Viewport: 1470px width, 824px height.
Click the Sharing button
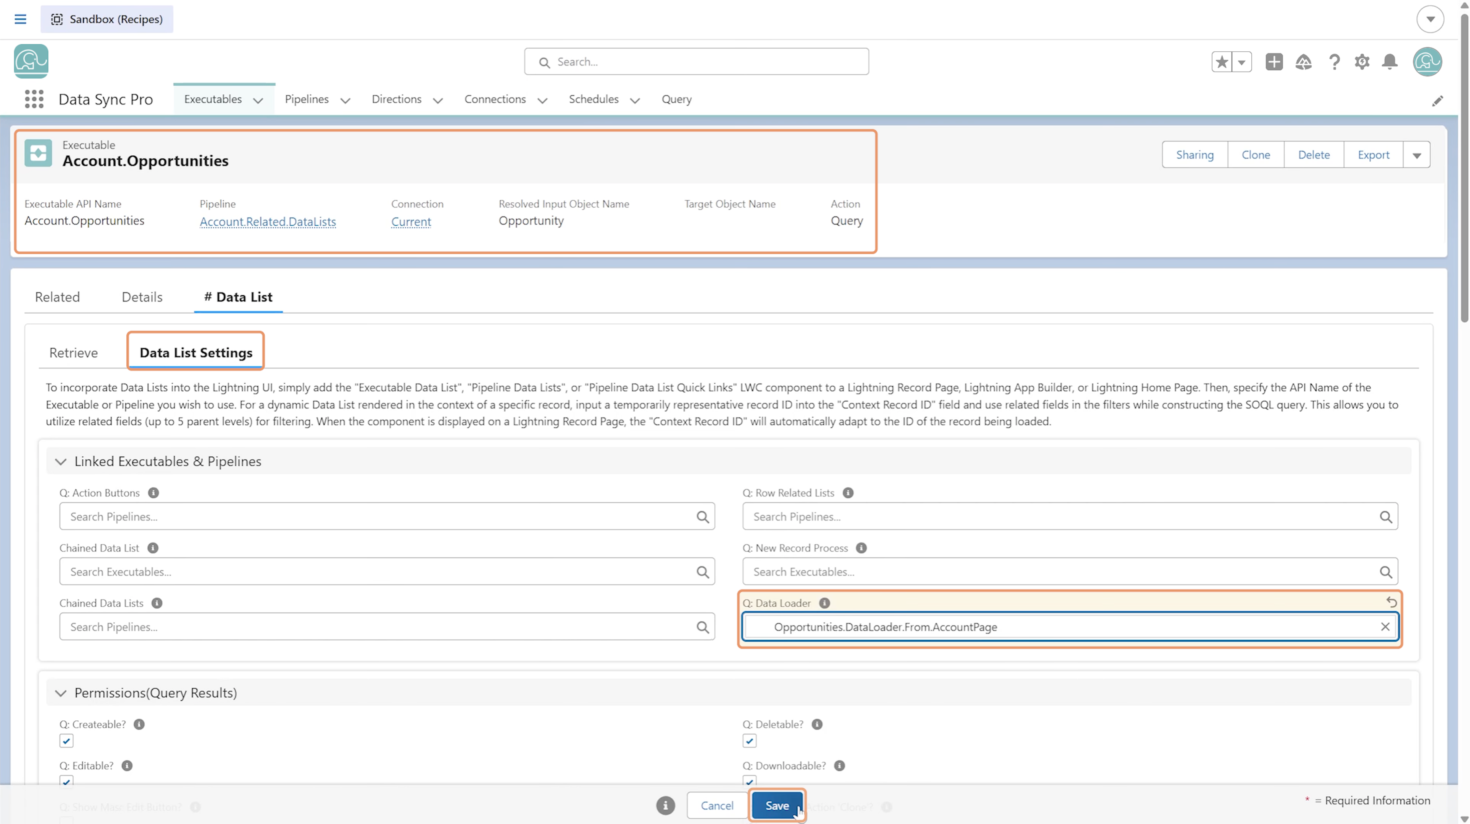tap(1195, 155)
